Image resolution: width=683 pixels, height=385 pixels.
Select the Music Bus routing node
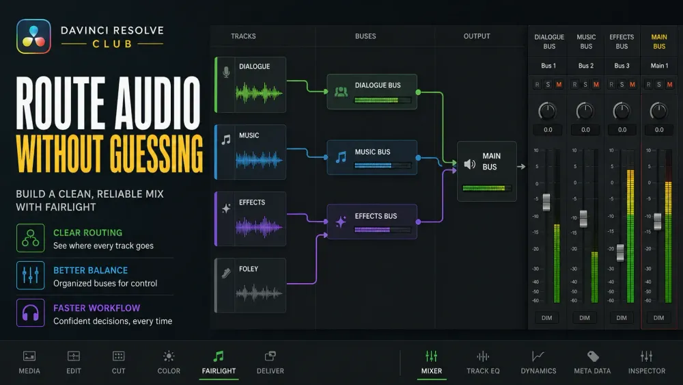click(372, 157)
